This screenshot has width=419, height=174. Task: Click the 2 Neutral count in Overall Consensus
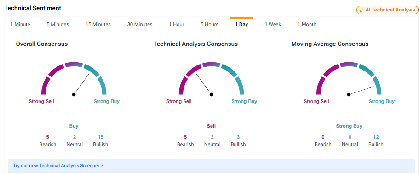tap(75, 137)
